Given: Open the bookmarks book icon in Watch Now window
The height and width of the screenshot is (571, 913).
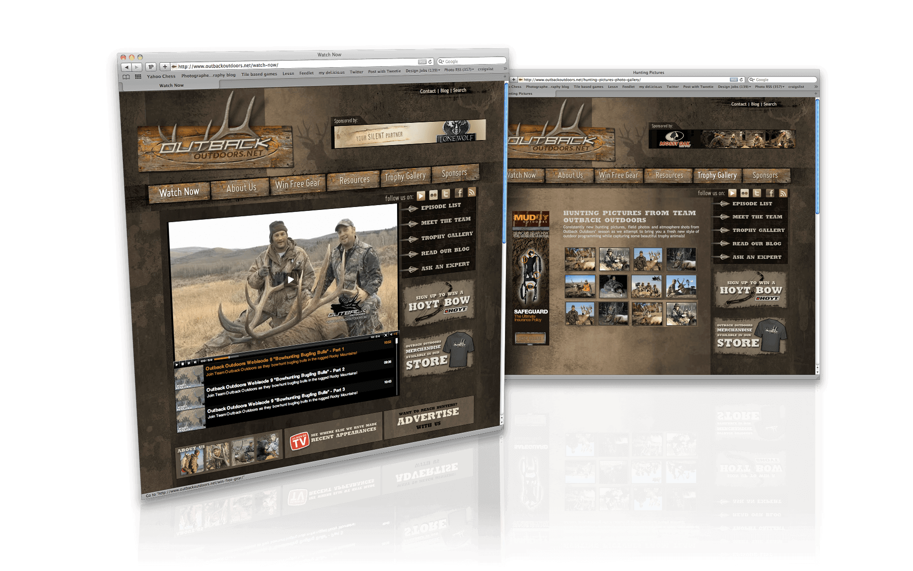Looking at the screenshot, I should 126,77.
